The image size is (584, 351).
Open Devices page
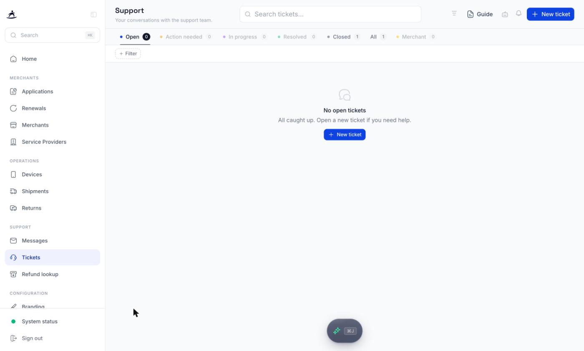[53, 174]
